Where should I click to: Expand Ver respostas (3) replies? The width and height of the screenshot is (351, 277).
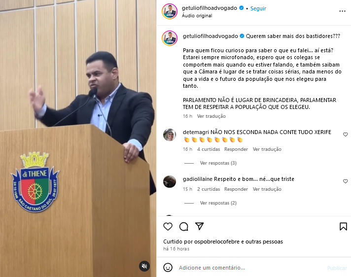point(218,163)
